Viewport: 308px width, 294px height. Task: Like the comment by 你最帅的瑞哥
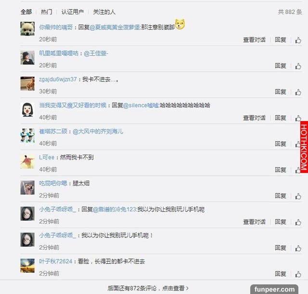coord(298,40)
